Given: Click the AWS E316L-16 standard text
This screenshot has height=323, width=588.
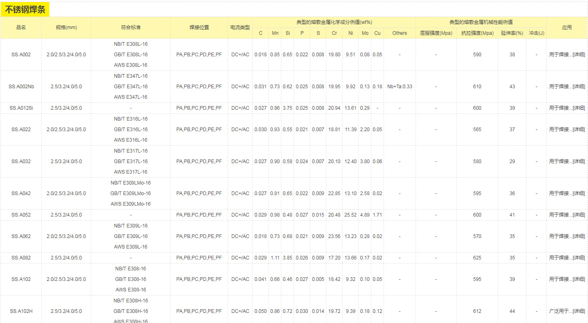Looking at the screenshot, I should [131, 140].
